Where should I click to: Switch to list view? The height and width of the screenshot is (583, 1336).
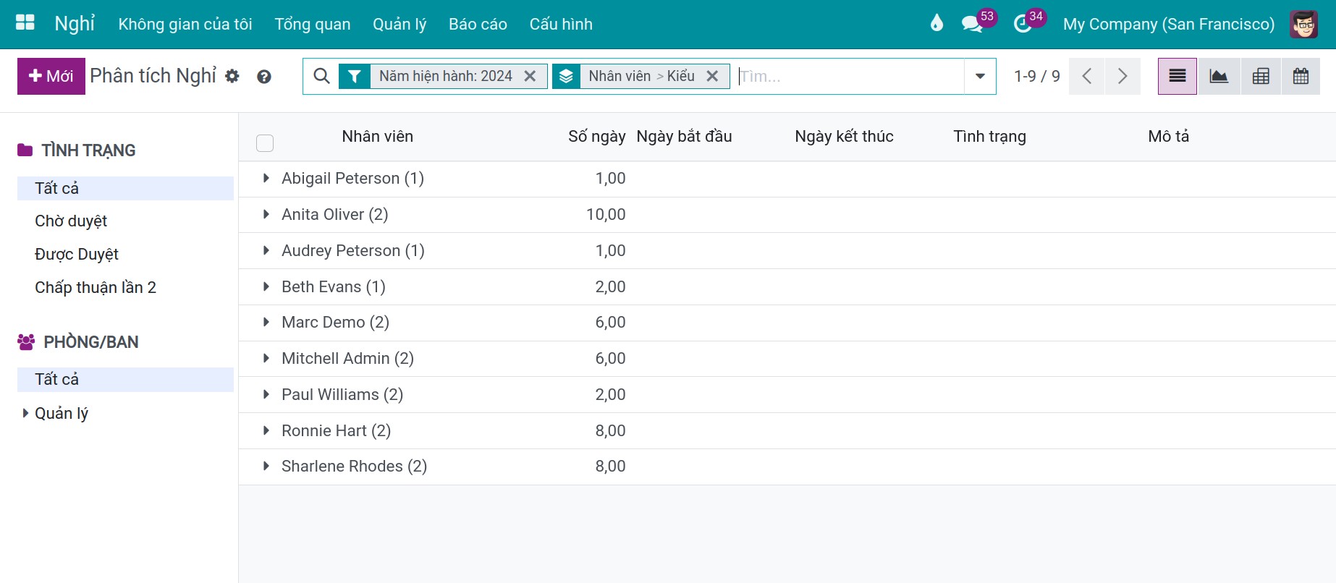click(x=1178, y=76)
